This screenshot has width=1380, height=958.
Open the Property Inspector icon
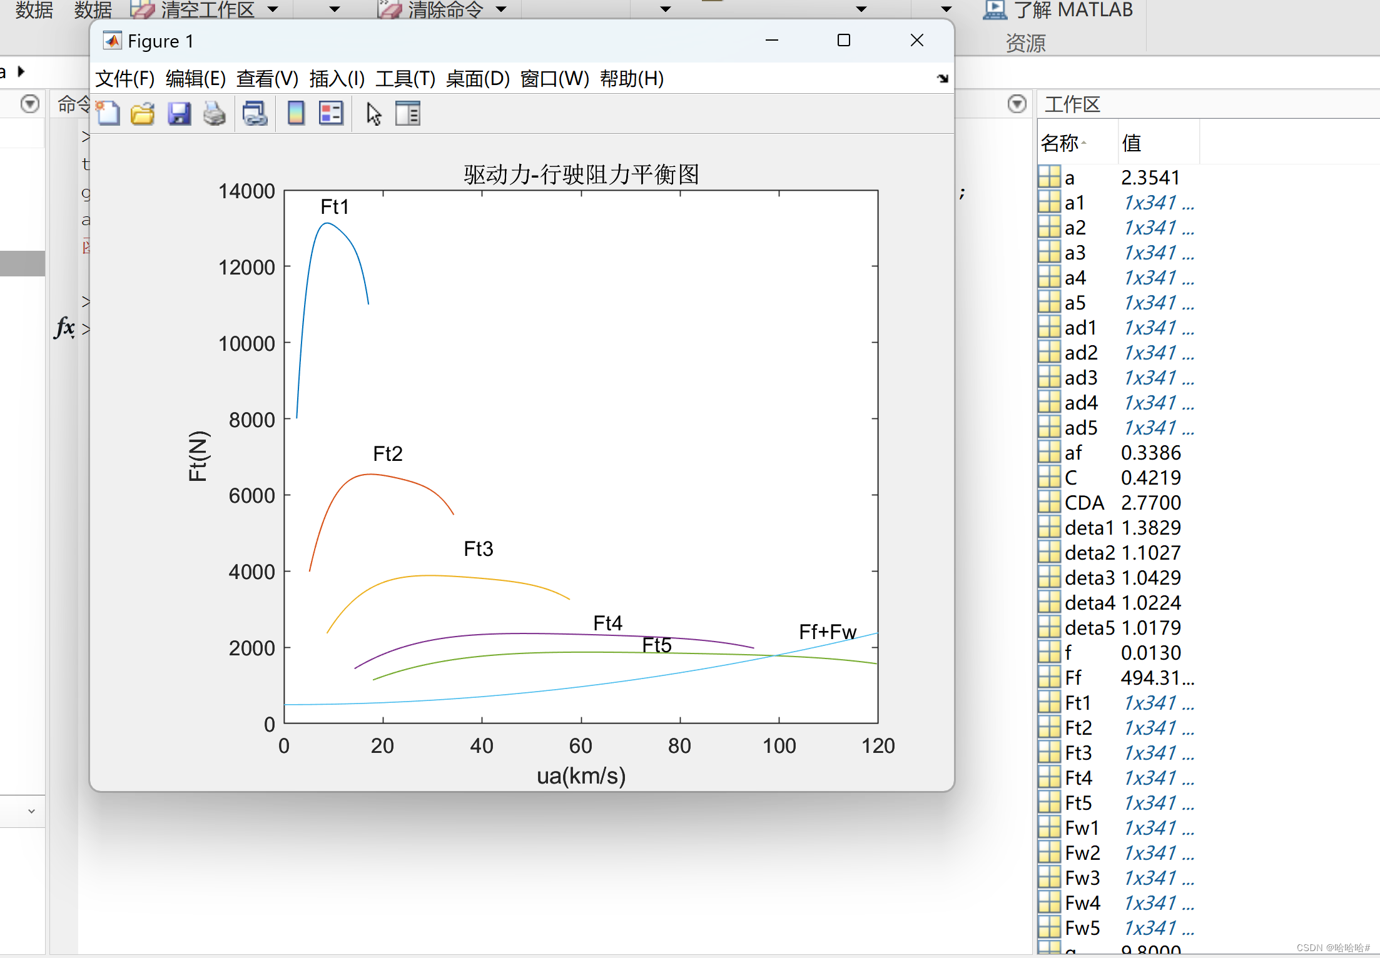click(x=408, y=114)
